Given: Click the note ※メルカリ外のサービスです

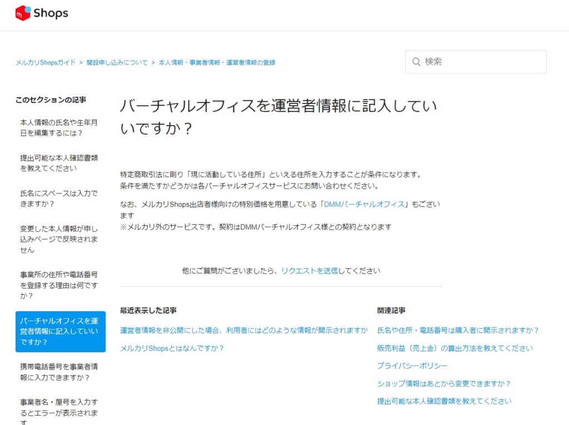Looking at the screenshot, I should coord(256,227).
